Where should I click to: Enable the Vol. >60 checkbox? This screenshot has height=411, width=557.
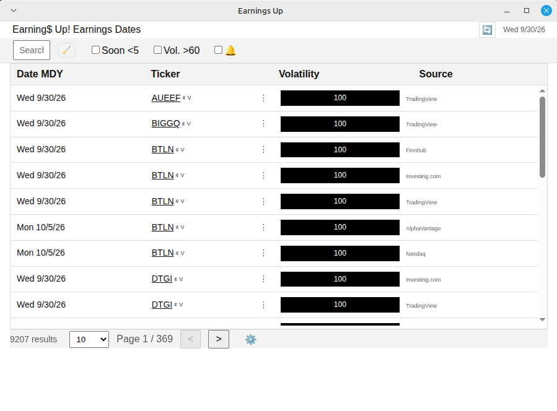157,50
